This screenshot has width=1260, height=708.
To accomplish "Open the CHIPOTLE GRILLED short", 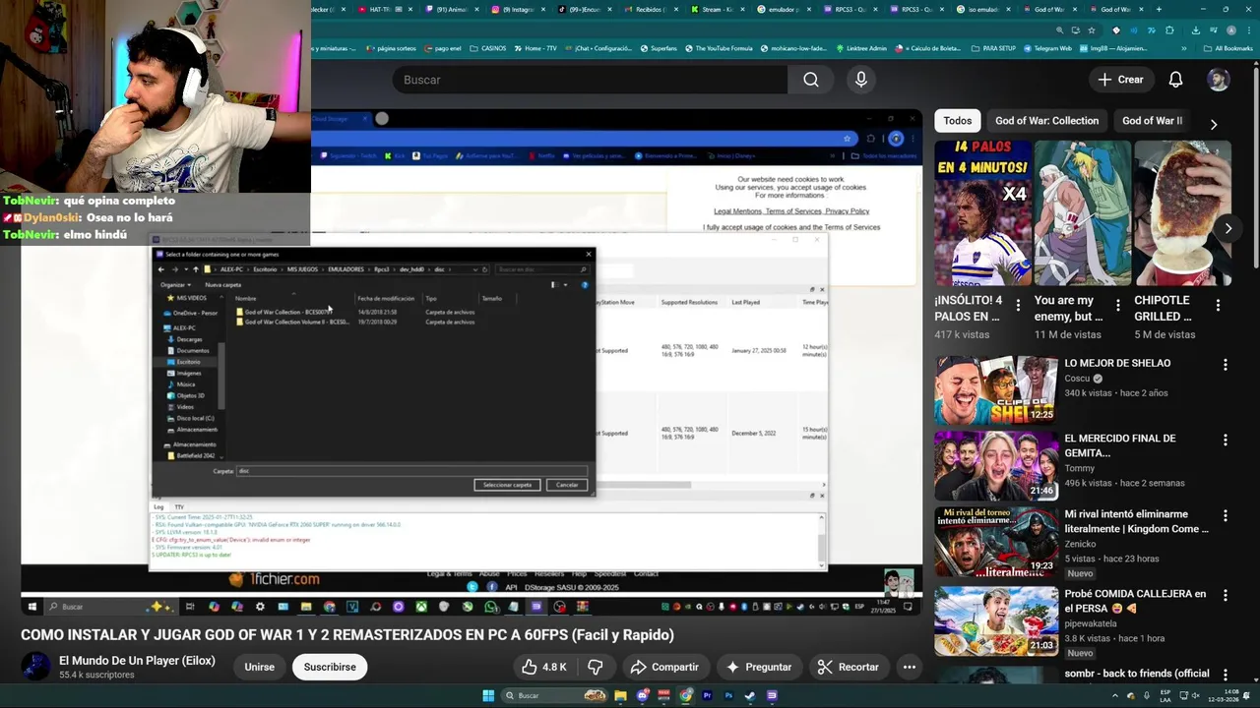I will (1181, 212).
